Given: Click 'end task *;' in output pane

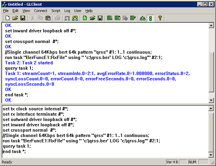Looking at the screenshot, I should pos(16,95).
